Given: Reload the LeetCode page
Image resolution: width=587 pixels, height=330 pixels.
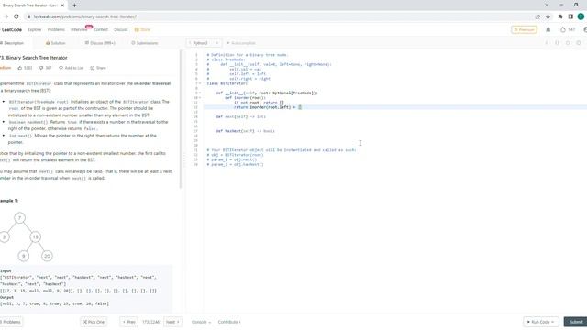Looking at the screenshot, I should (x=17, y=16).
